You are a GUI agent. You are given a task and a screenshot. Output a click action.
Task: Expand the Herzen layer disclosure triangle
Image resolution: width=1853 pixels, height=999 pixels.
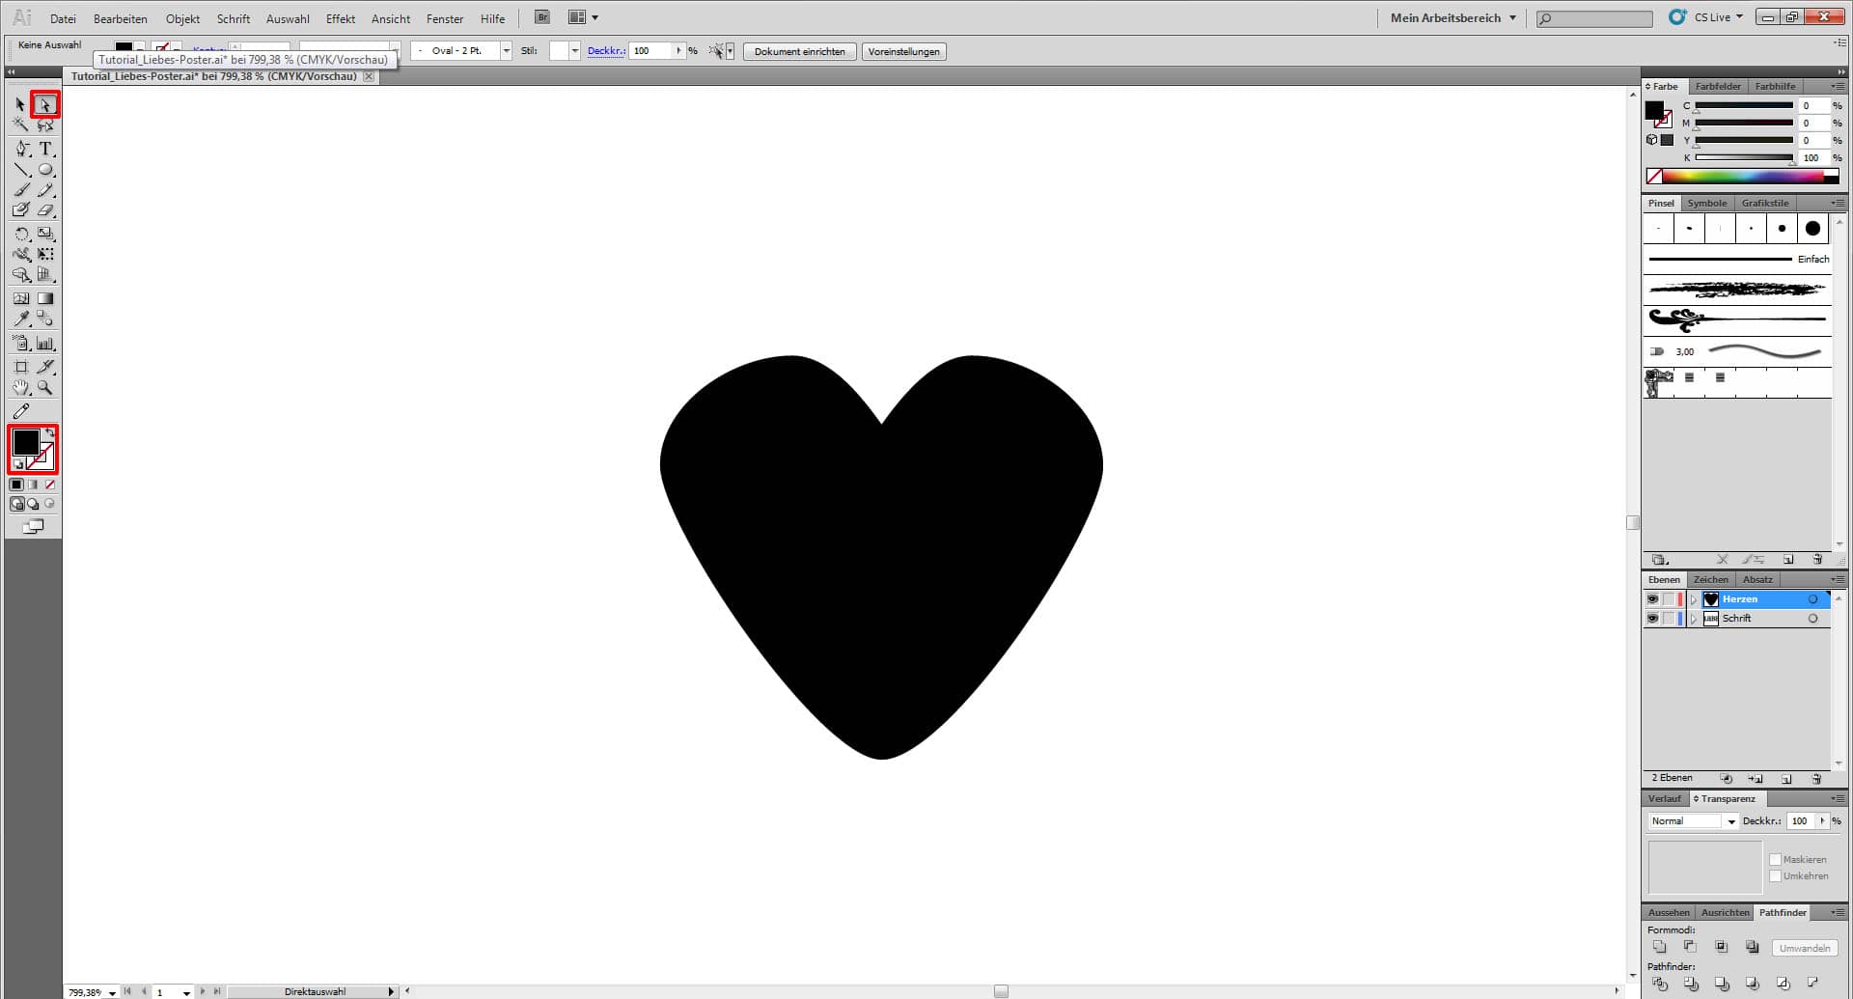tap(1695, 599)
